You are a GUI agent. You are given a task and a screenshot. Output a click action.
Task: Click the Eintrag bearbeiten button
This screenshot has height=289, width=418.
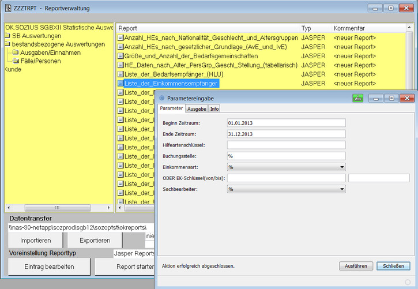click(49, 267)
